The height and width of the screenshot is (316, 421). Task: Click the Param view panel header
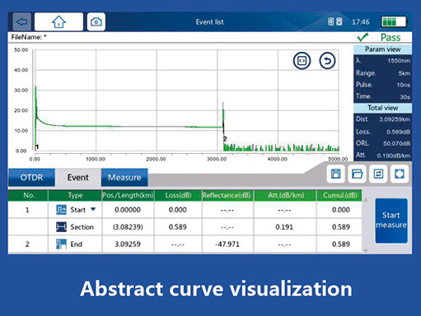[x=382, y=49]
